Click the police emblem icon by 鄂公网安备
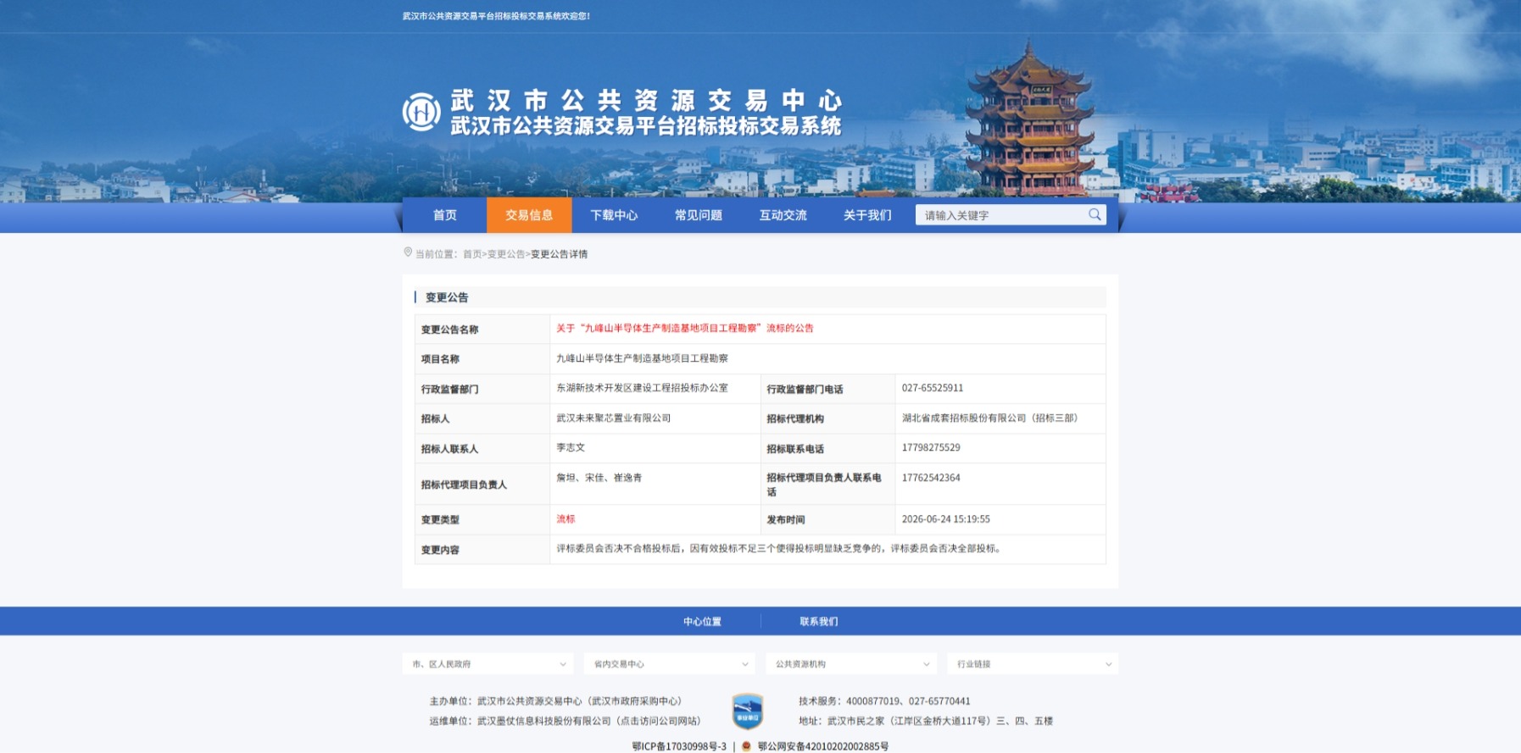 coord(746,746)
